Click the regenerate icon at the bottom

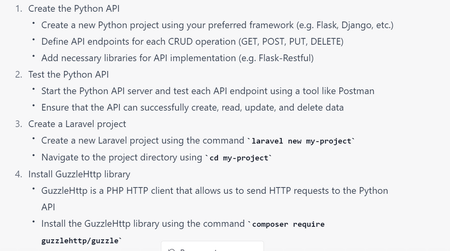point(171,249)
